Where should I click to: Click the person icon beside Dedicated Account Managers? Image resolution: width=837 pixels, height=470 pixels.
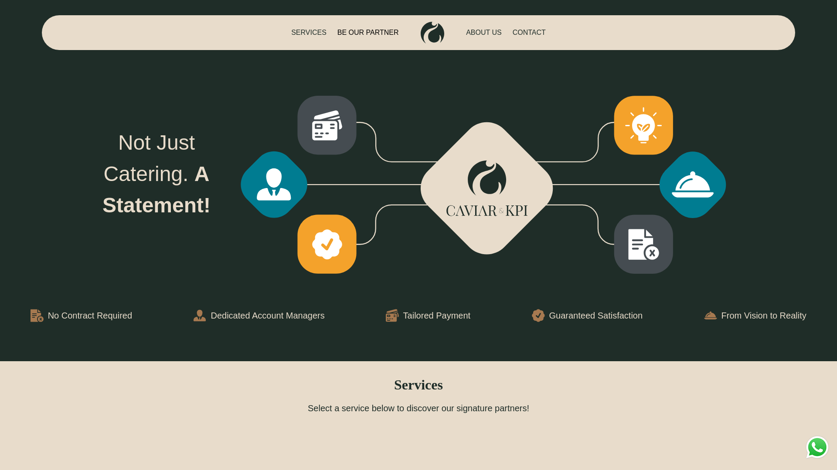200,316
